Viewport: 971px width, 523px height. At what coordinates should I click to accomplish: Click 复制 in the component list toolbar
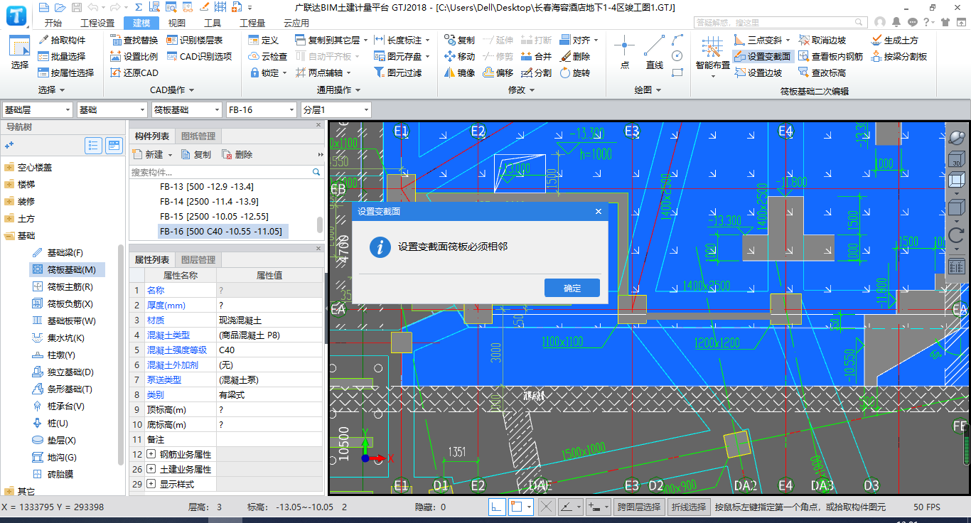click(x=196, y=154)
